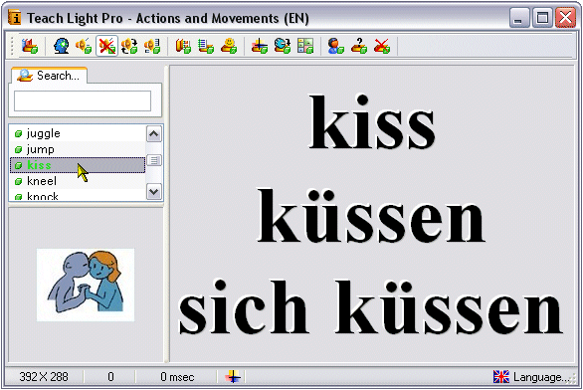The width and height of the screenshot is (583, 390).
Task: Click the word list scroll up arrow
Action: pyautogui.click(x=154, y=134)
